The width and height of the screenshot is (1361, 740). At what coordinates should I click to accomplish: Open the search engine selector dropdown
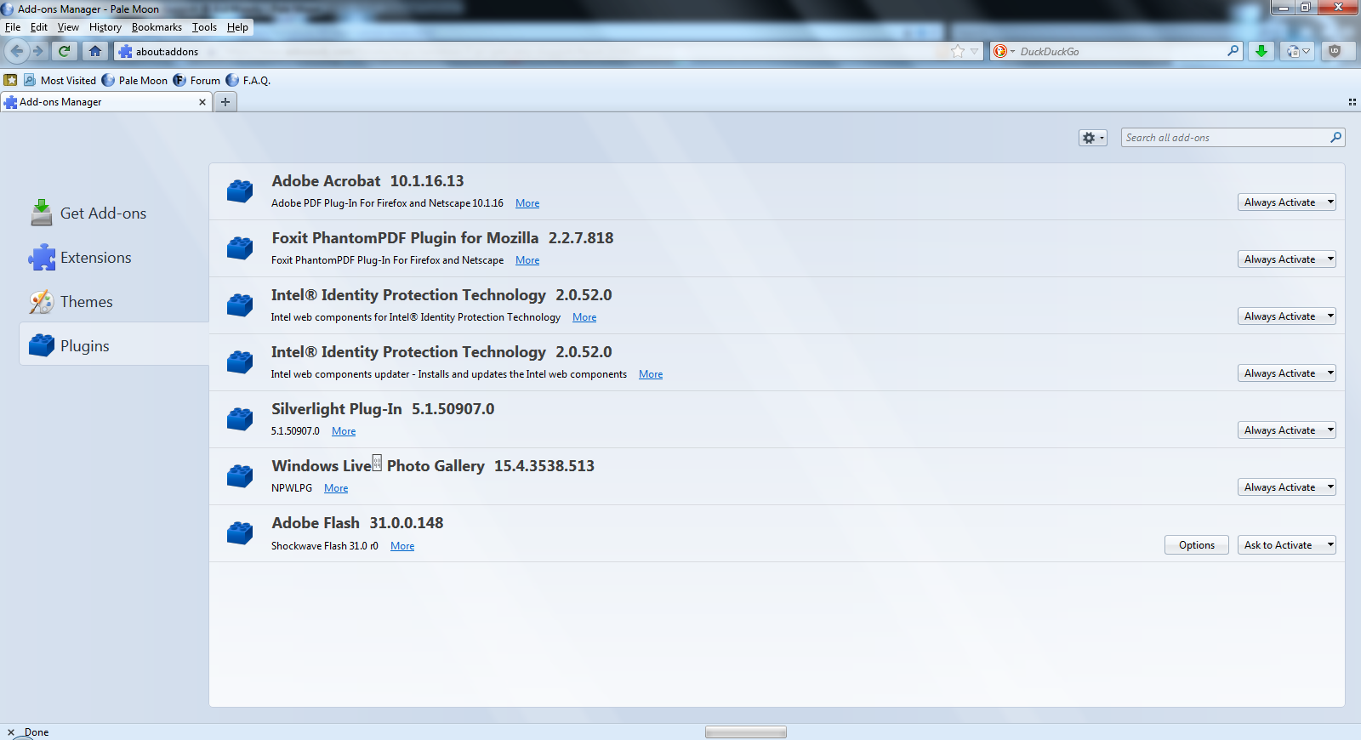click(1004, 51)
